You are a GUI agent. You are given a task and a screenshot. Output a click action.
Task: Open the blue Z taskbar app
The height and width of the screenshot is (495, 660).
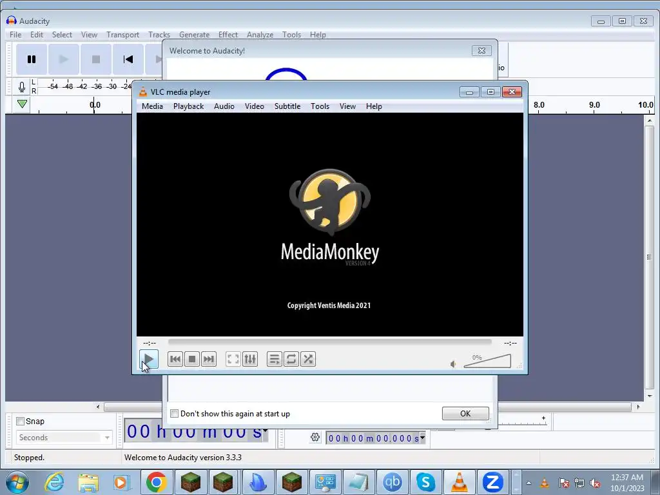[x=493, y=482]
